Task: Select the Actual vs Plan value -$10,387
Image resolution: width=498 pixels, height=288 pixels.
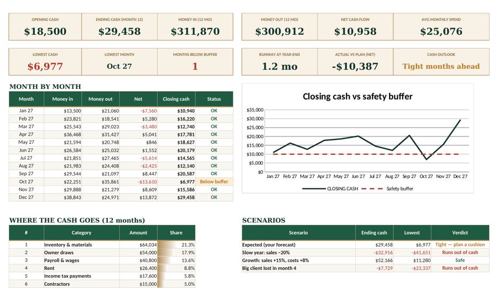Action: [x=355, y=66]
